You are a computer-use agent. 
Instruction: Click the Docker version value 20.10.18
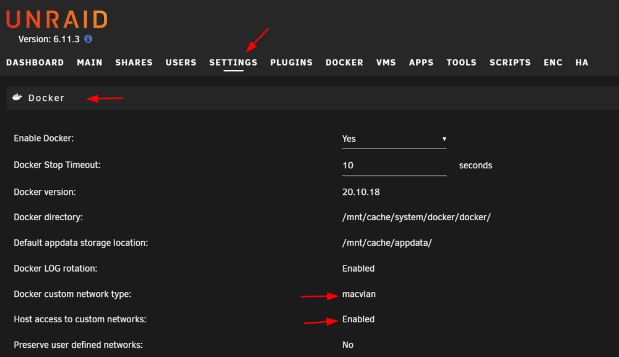361,192
